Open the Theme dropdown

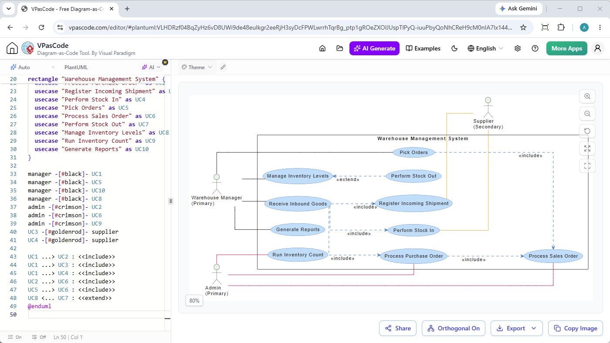tap(197, 67)
